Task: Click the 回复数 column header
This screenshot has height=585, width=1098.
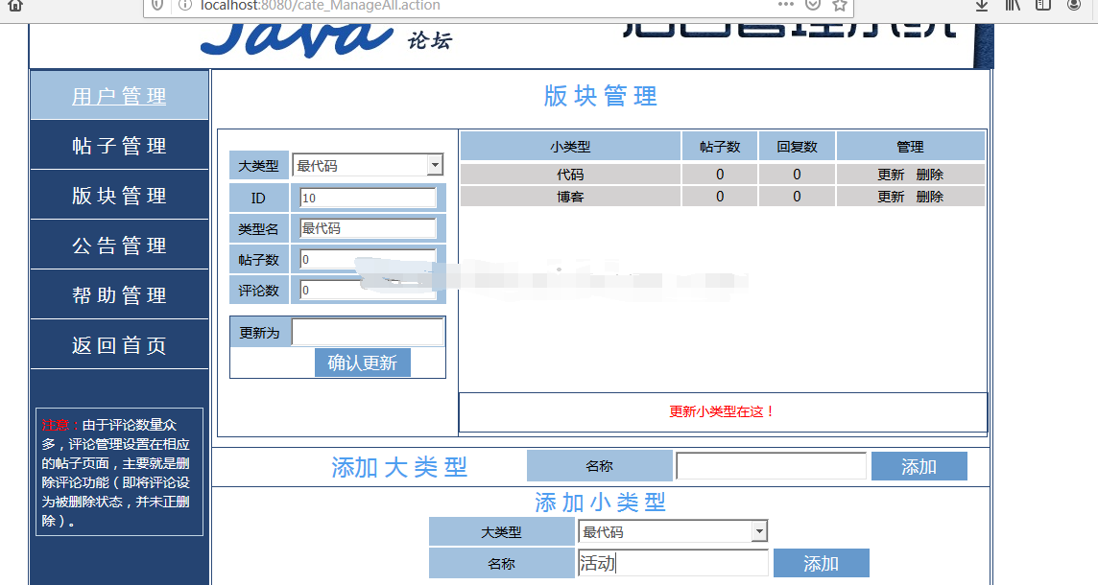Action: click(797, 146)
